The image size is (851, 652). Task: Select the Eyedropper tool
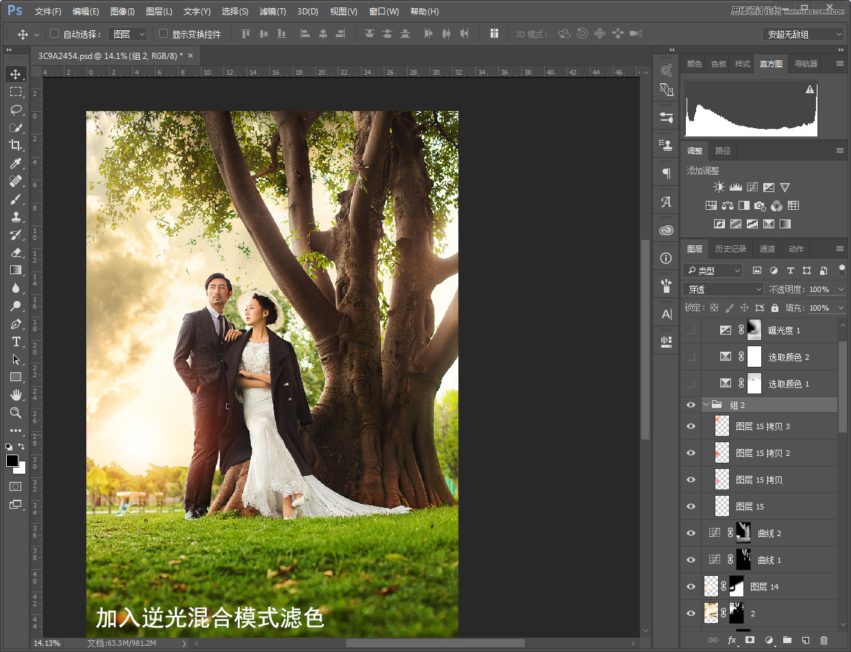coord(16,163)
